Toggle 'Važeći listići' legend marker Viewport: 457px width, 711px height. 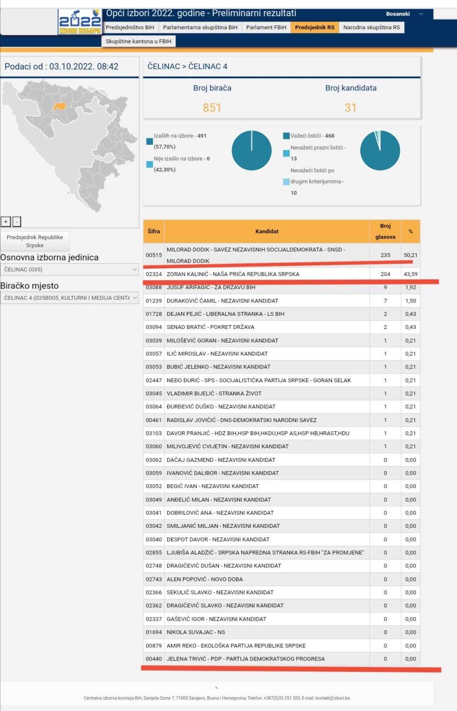[x=286, y=136]
